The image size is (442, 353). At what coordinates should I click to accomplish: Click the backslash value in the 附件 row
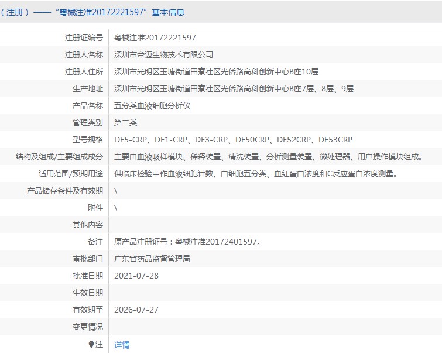point(115,208)
